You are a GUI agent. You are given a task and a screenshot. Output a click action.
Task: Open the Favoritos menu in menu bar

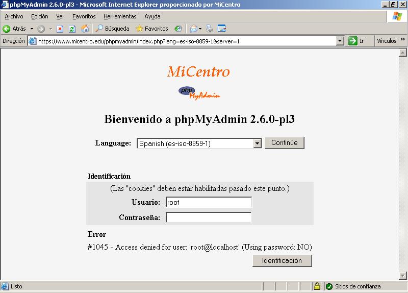(84, 16)
